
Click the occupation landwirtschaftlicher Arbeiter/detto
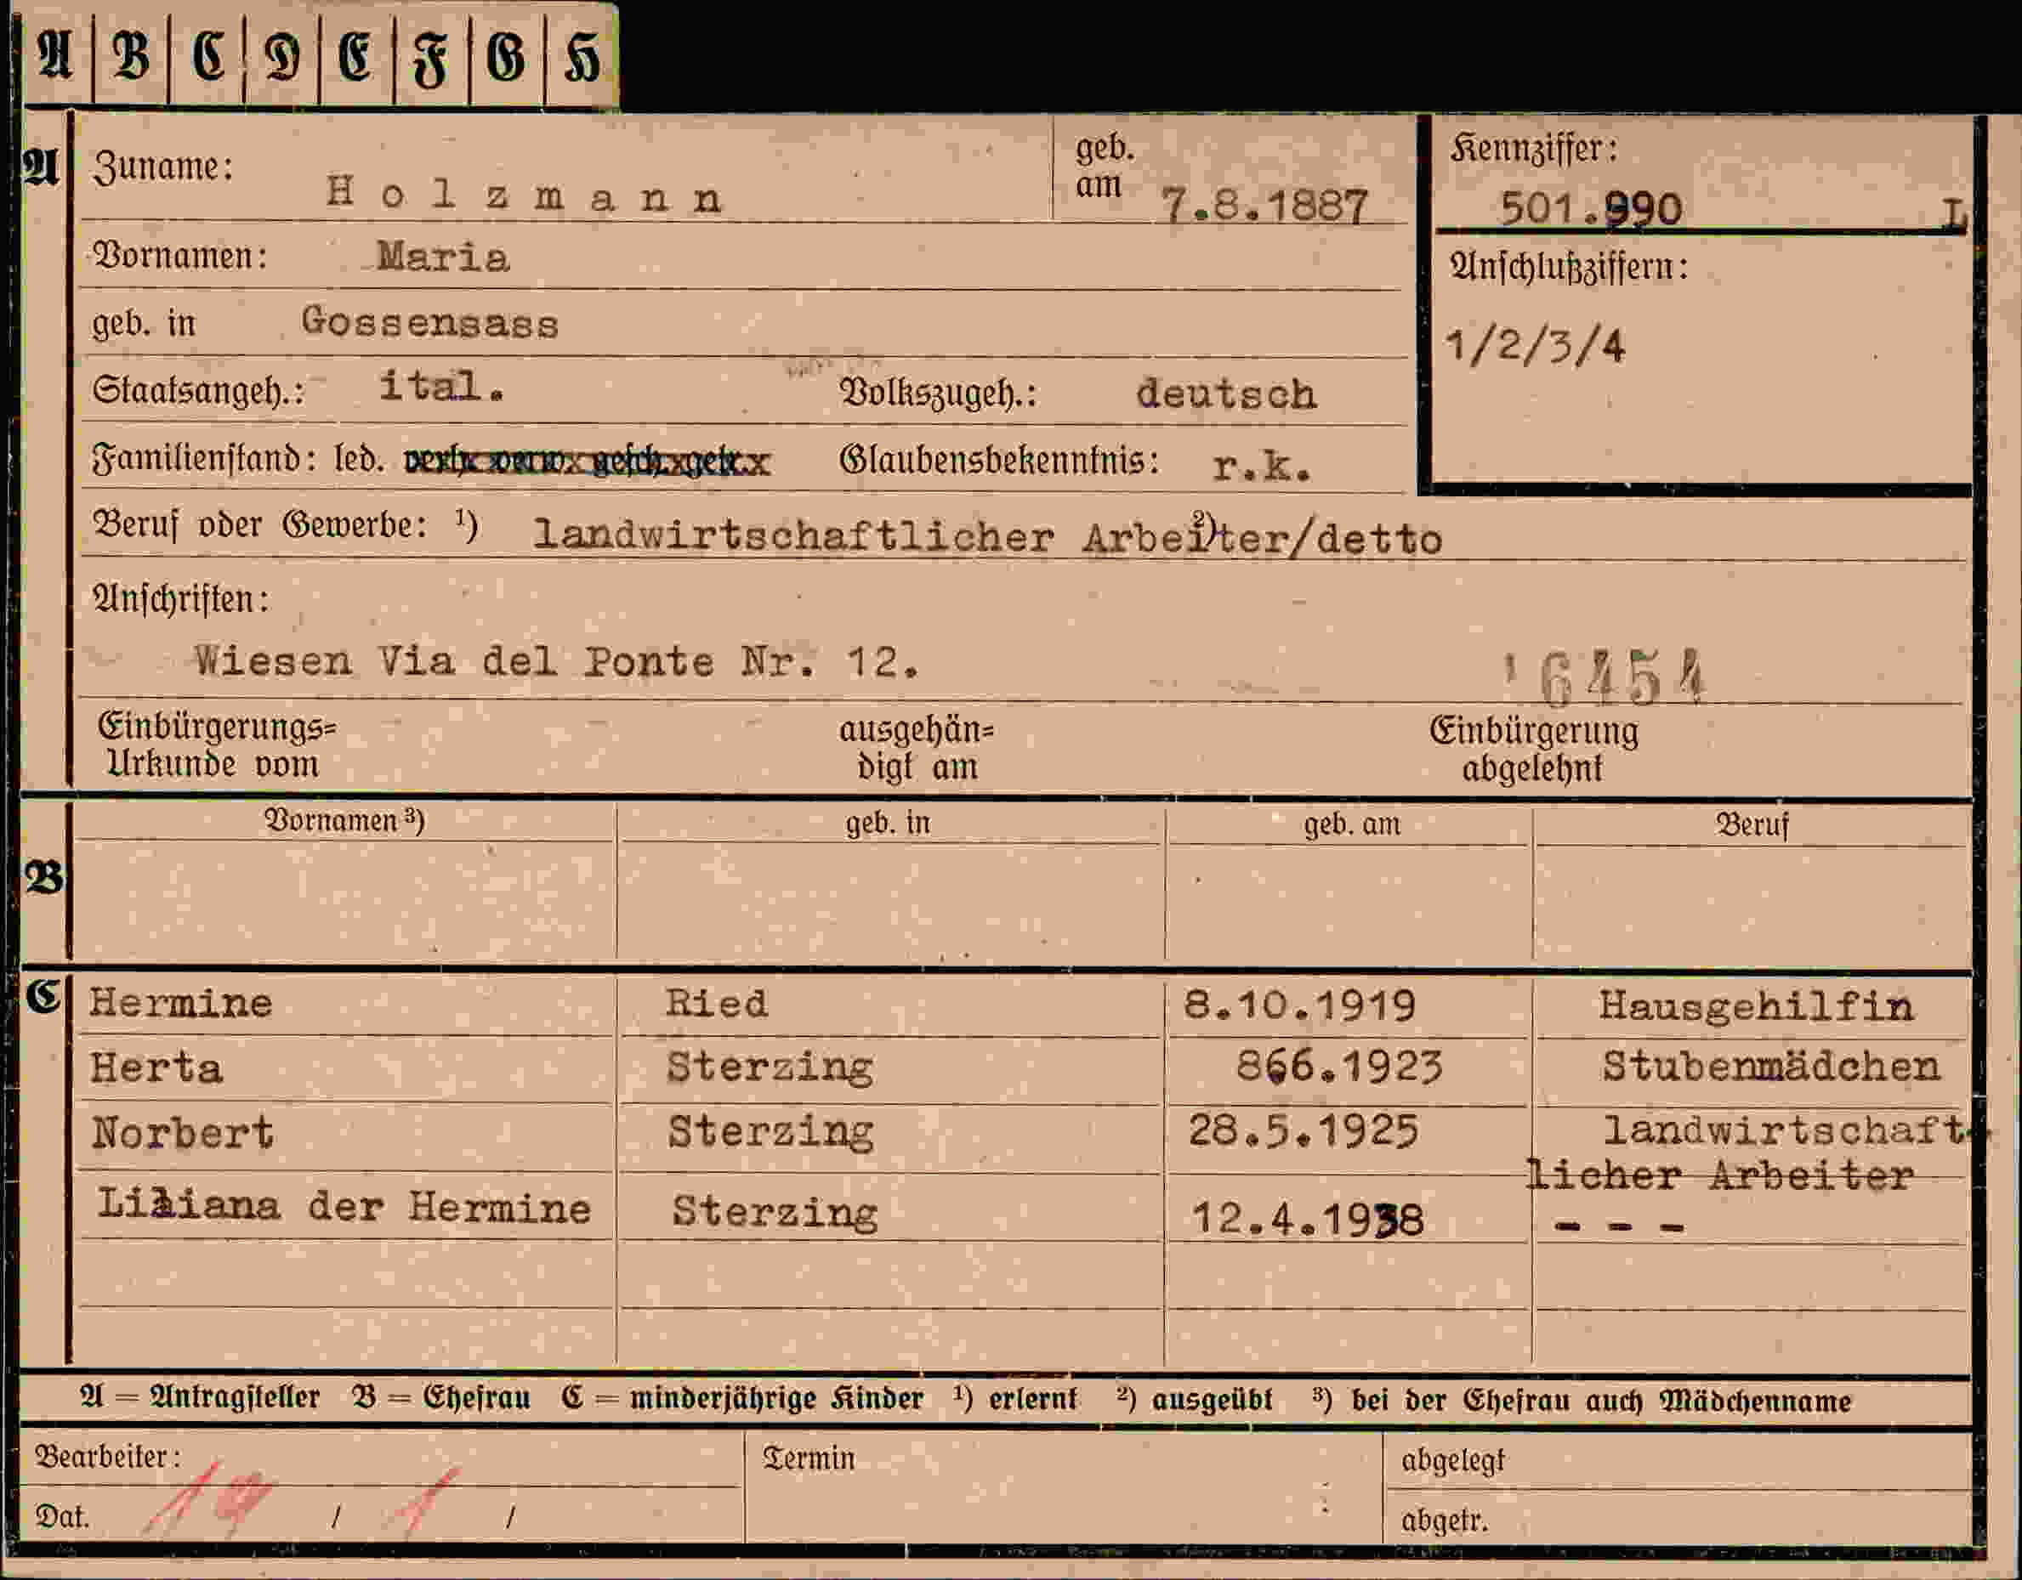tap(988, 536)
